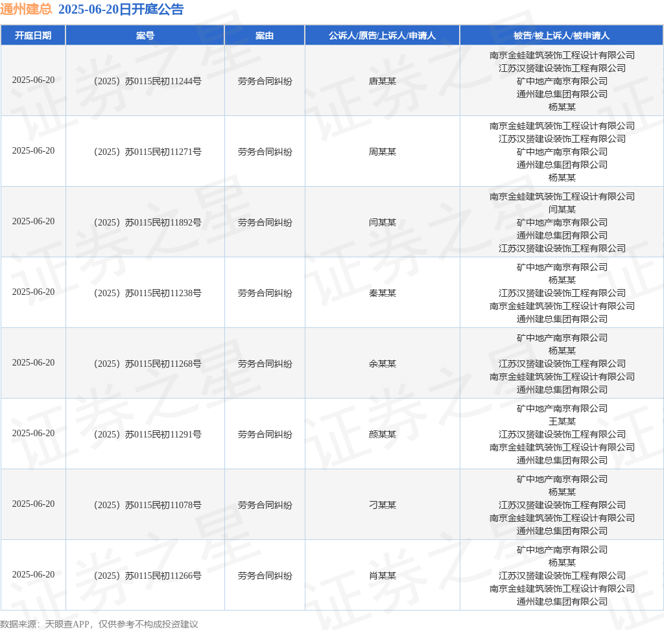Select the 案由 column header

click(x=265, y=36)
